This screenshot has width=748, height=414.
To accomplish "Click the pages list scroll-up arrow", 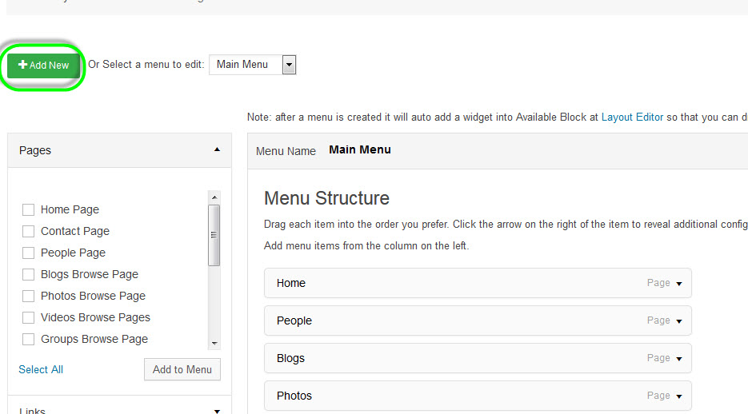I will [x=214, y=197].
